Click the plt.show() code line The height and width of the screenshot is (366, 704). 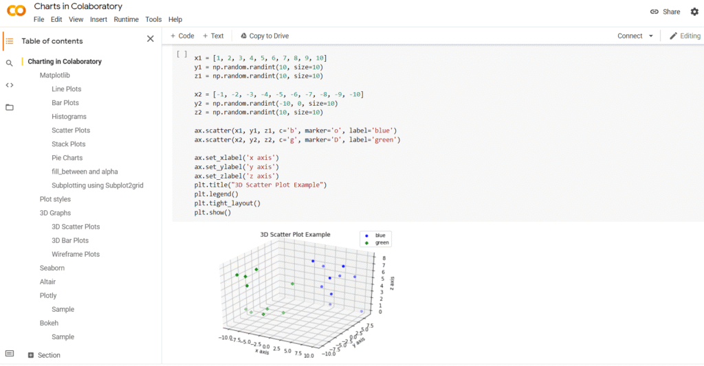213,212
